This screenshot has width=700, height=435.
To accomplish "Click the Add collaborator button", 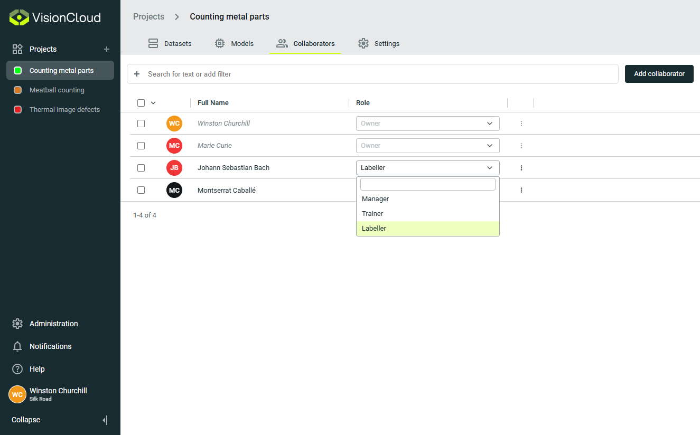I will point(659,74).
